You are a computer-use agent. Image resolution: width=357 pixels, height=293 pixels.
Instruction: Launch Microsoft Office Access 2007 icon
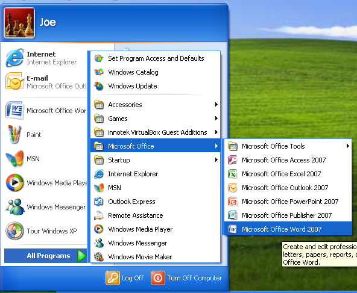232,160
